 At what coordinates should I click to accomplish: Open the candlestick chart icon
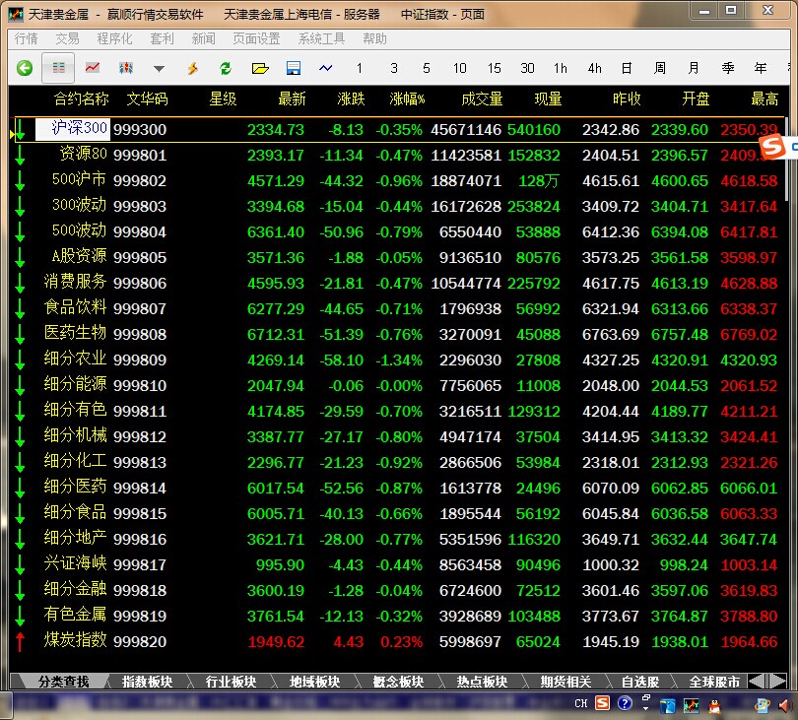[x=126, y=68]
